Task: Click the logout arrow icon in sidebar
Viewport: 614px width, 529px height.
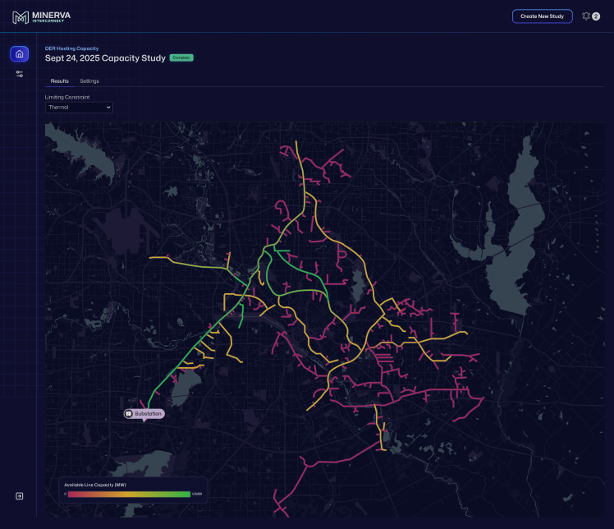Action: click(x=20, y=496)
